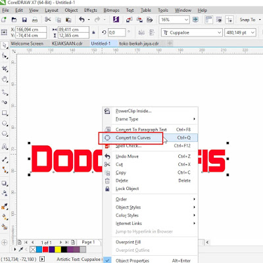
Task: Select the Ellipse tool
Action: [x=5, y=124]
